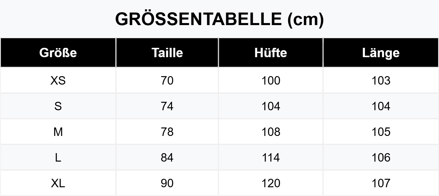
Task: Select Länge value 107 for XL
Action: 381,183
